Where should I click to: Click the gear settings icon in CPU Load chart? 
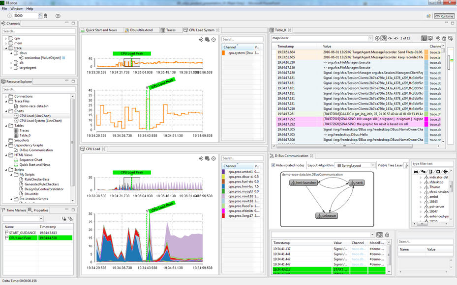coord(213,158)
